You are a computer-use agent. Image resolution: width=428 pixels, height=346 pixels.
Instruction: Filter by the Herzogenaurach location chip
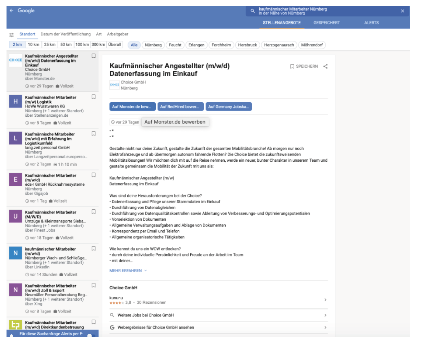pos(279,45)
